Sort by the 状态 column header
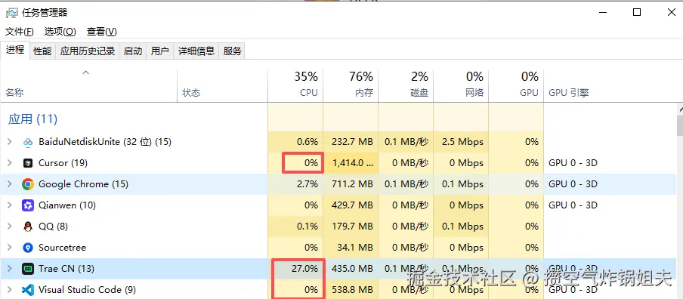Screen dimensions: 683x299 (x=223, y=86)
